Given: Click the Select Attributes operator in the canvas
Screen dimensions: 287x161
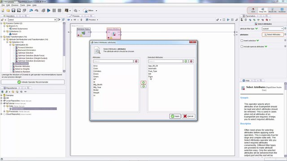Looking at the screenshot, I should click(113, 33).
